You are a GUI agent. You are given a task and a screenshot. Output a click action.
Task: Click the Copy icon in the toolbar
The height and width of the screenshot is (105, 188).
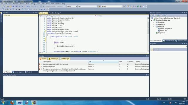(22, 6)
